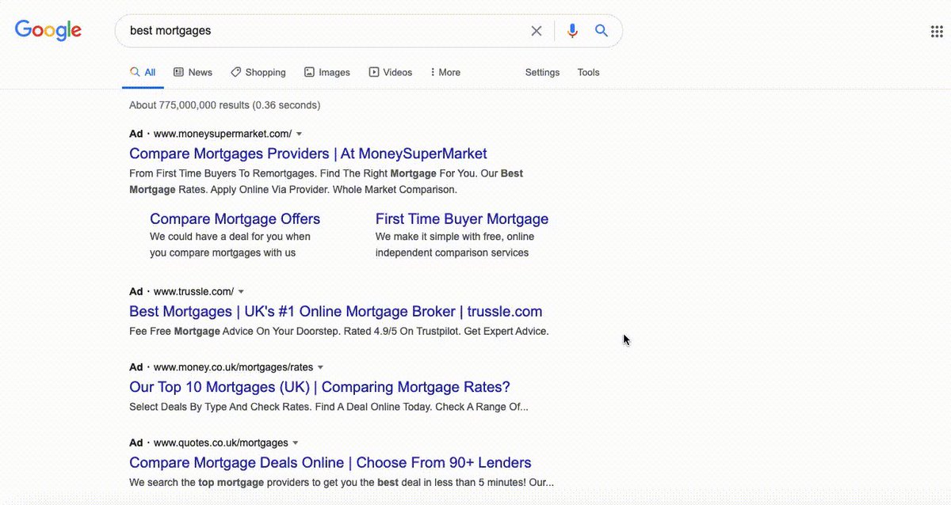Click the www.money.co.uk/mortgages/rates URL text

(233, 367)
